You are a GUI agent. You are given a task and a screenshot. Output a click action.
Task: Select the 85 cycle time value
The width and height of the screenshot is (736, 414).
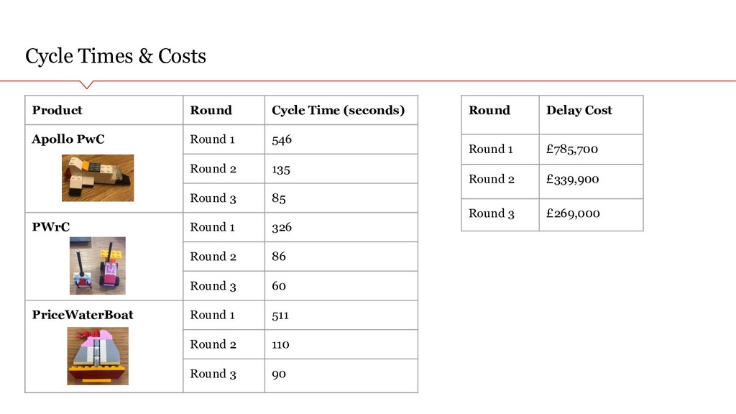pos(279,198)
